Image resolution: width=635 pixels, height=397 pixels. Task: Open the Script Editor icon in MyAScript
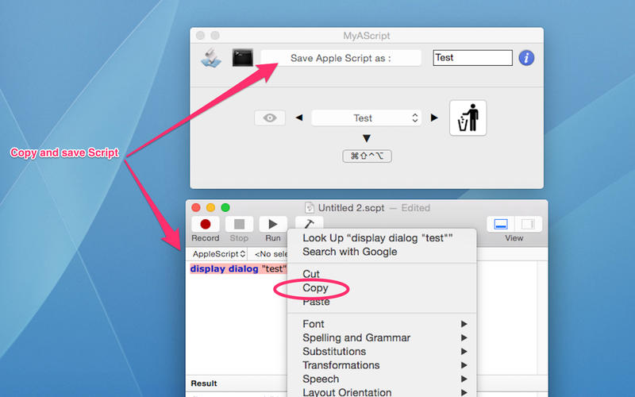(211, 58)
